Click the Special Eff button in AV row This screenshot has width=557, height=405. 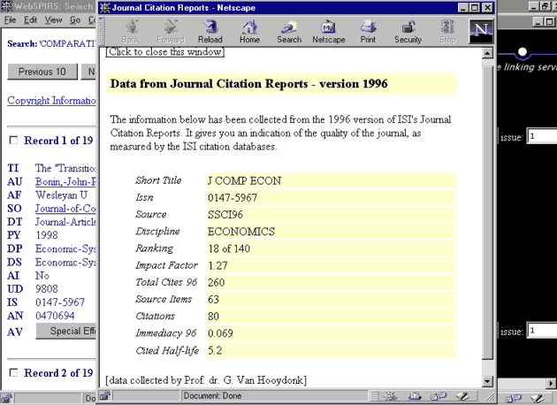(66, 331)
